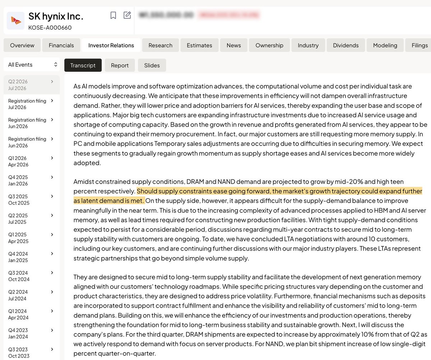Click the chevron next to Q3 2025
The width and height of the screenshot is (431, 360).
coord(52,196)
